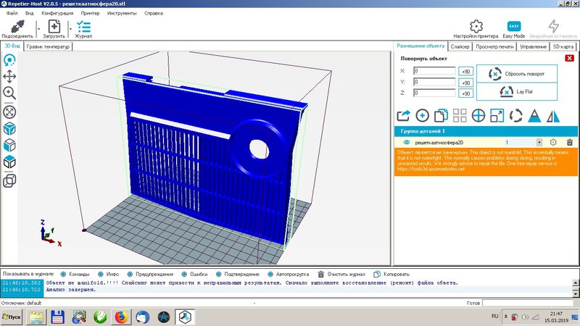Click Копировать log button

(391, 275)
